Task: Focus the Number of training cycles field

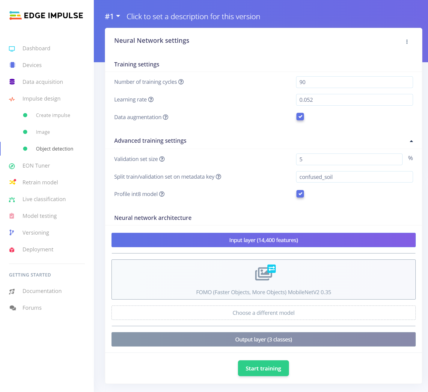Action: 354,82
